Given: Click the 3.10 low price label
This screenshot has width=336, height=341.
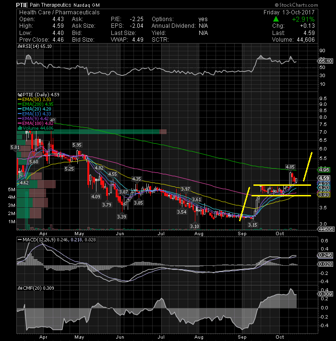Looking at the screenshot, I should [x=194, y=227].
